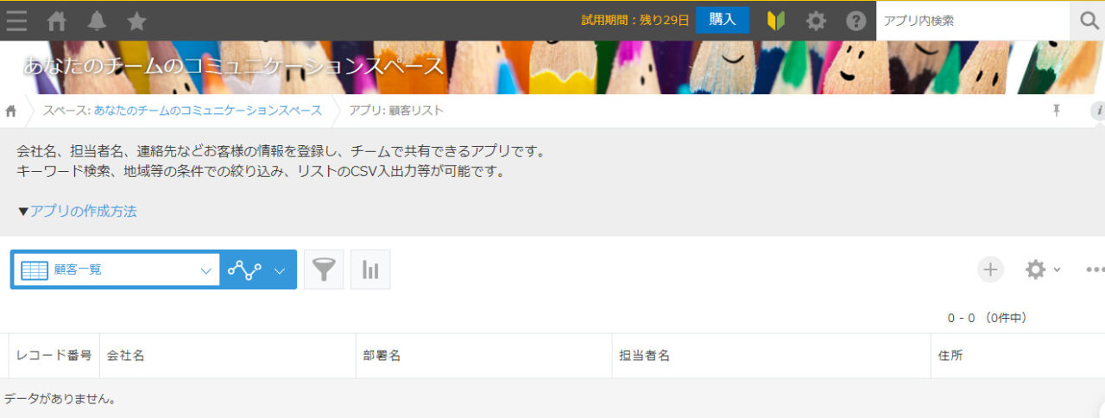This screenshot has width=1105, height=418.
Task: Open the space breadcrumb link
Action: point(208,111)
